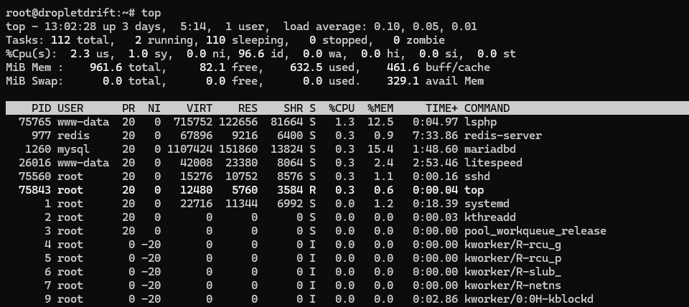
Task: Click the 15.4 %MEM value
Action: point(380,149)
